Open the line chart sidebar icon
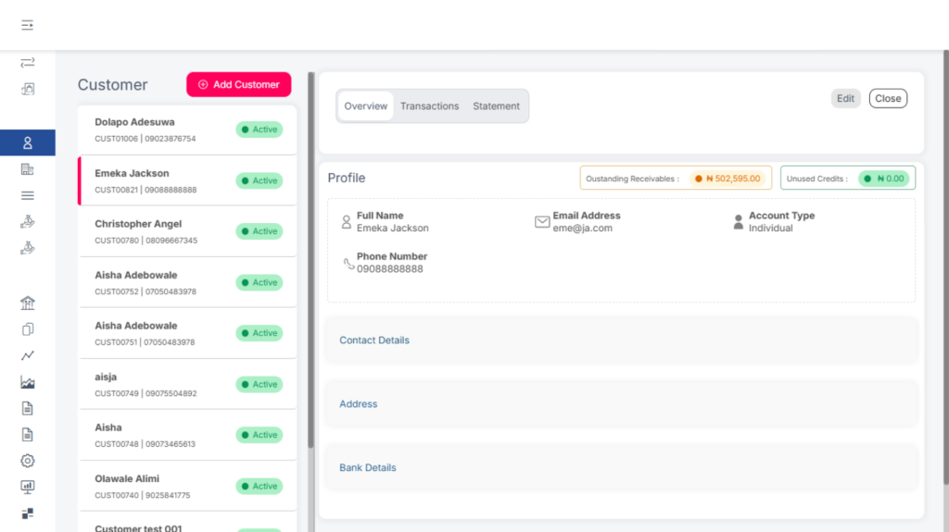Screen dimensions: 949x532 pos(27,355)
